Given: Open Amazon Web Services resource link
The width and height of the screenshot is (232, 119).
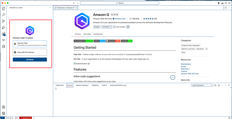Looking at the screenshot, I should click(190, 73).
